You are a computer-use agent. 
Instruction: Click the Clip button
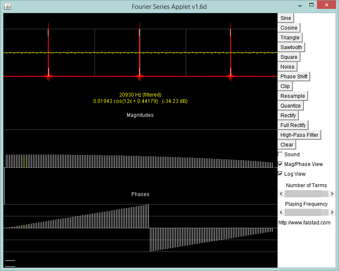click(x=285, y=86)
